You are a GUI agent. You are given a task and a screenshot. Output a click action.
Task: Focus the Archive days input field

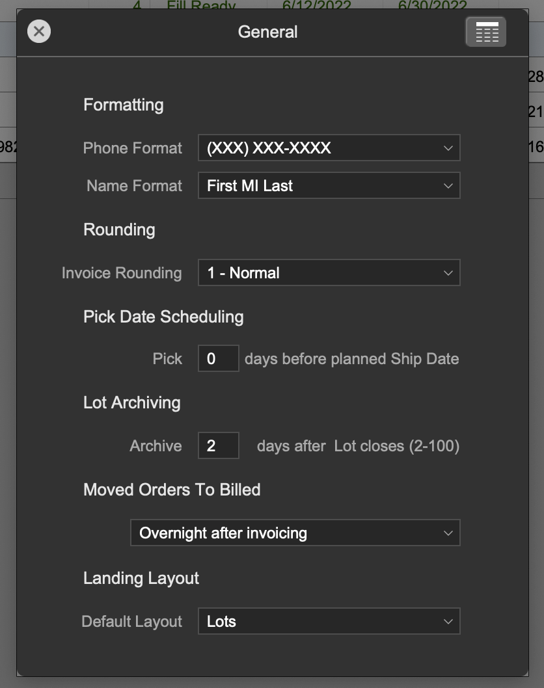(x=218, y=446)
